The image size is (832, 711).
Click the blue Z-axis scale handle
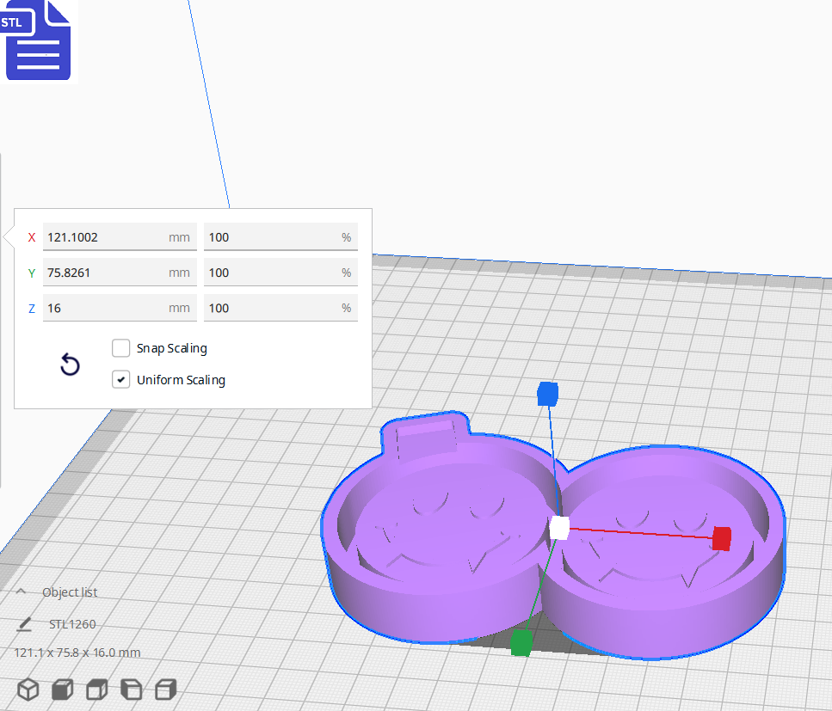pyautogui.click(x=548, y=394)
